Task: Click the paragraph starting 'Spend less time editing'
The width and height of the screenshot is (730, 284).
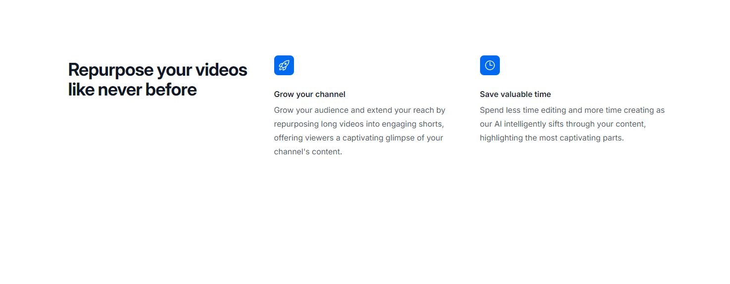Action: pos(572,124)
